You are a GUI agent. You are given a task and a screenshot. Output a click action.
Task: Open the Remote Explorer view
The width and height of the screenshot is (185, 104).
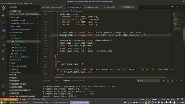tap(3, 44)
